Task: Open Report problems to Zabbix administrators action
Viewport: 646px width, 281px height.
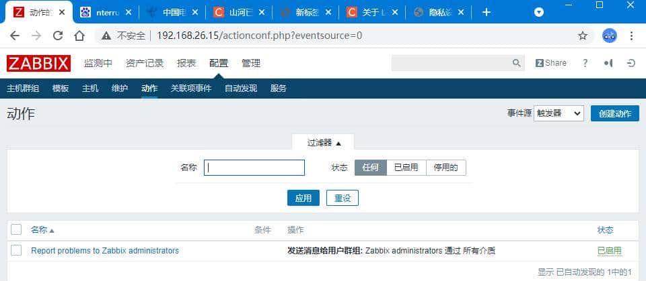Action: pos(105,250)
